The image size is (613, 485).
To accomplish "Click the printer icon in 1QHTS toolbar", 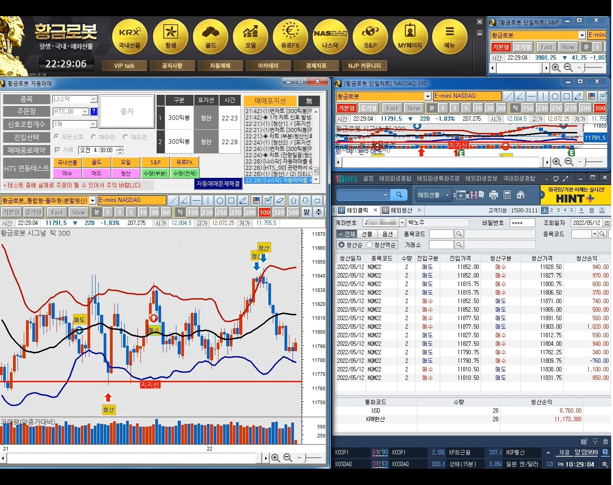I will point(494,195).
